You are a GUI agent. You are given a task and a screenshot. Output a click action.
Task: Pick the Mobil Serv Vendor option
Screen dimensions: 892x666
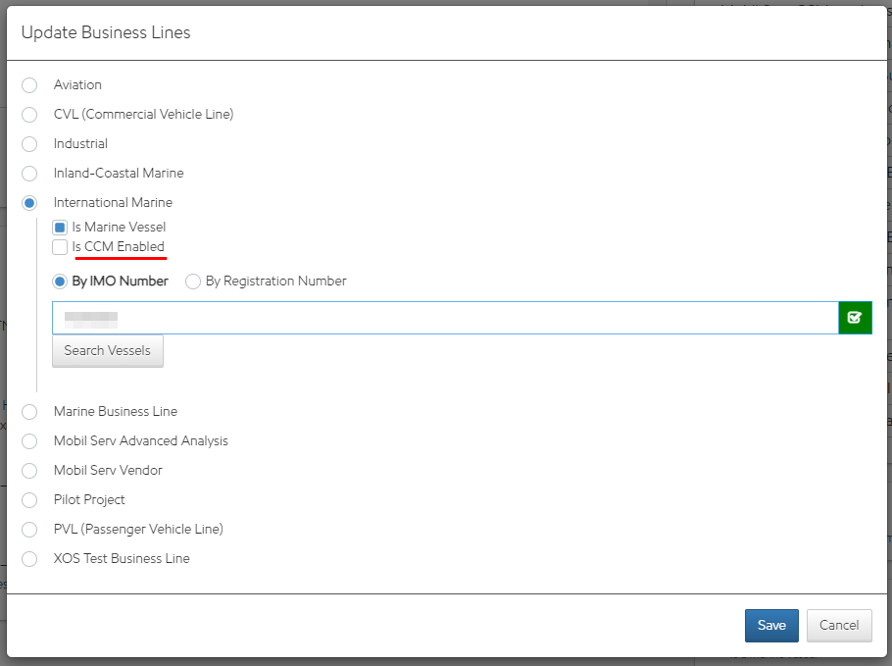tap(29, 470)
